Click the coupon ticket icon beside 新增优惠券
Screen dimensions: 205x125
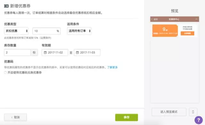(x=6, y=6)
